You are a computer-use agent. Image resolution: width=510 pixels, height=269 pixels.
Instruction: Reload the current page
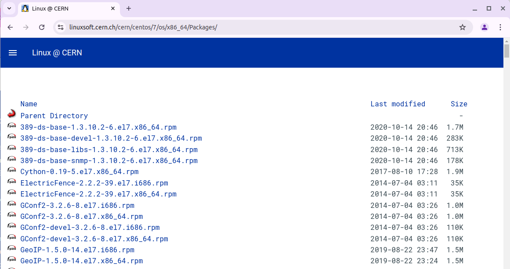tap(42, 27)
